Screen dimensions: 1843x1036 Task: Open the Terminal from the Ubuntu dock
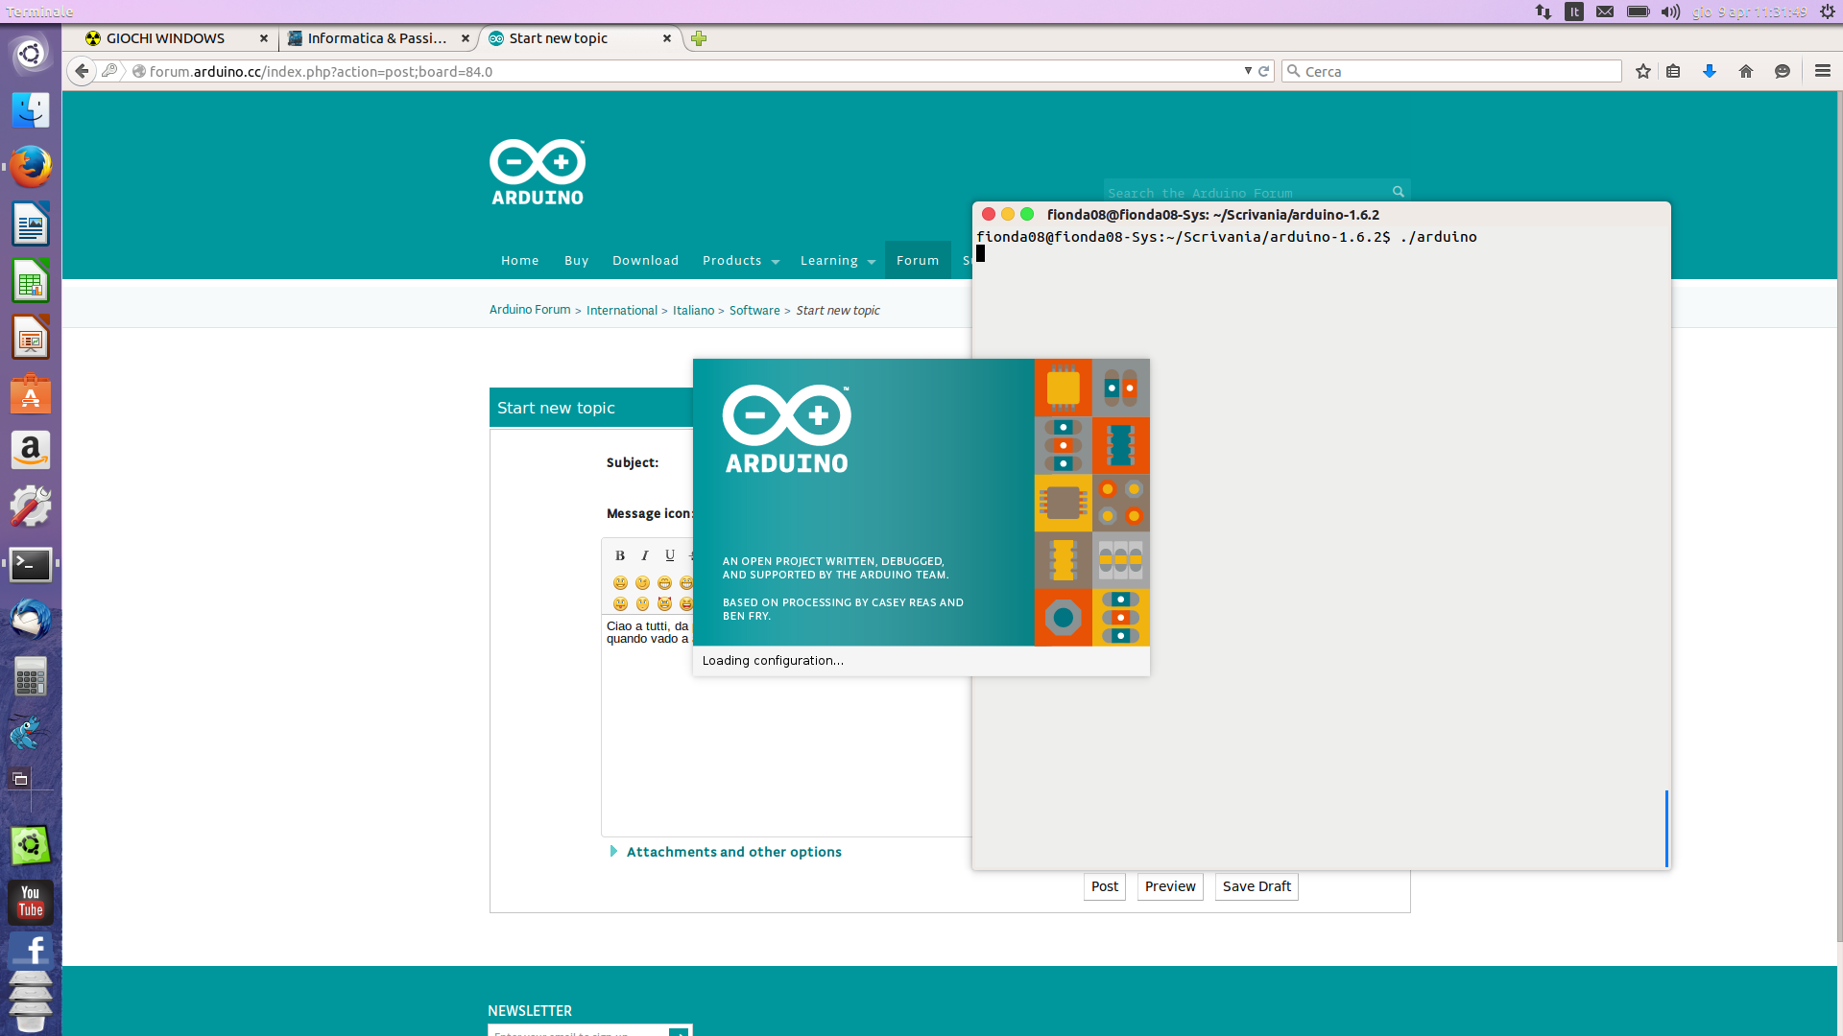(30, 565)
